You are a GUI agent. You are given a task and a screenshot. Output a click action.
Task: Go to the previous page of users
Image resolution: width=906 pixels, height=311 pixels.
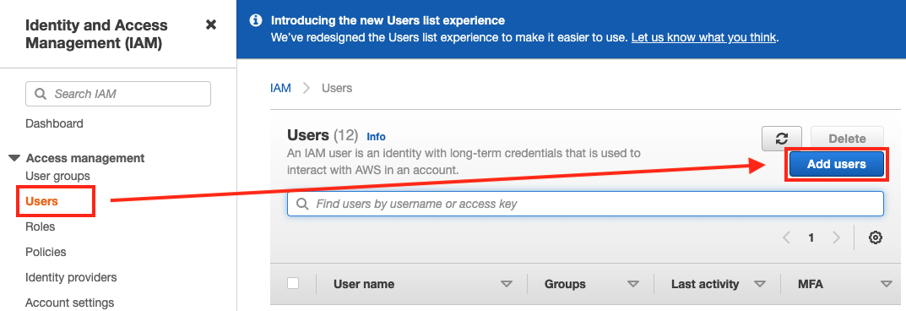[x=786, y=237]
